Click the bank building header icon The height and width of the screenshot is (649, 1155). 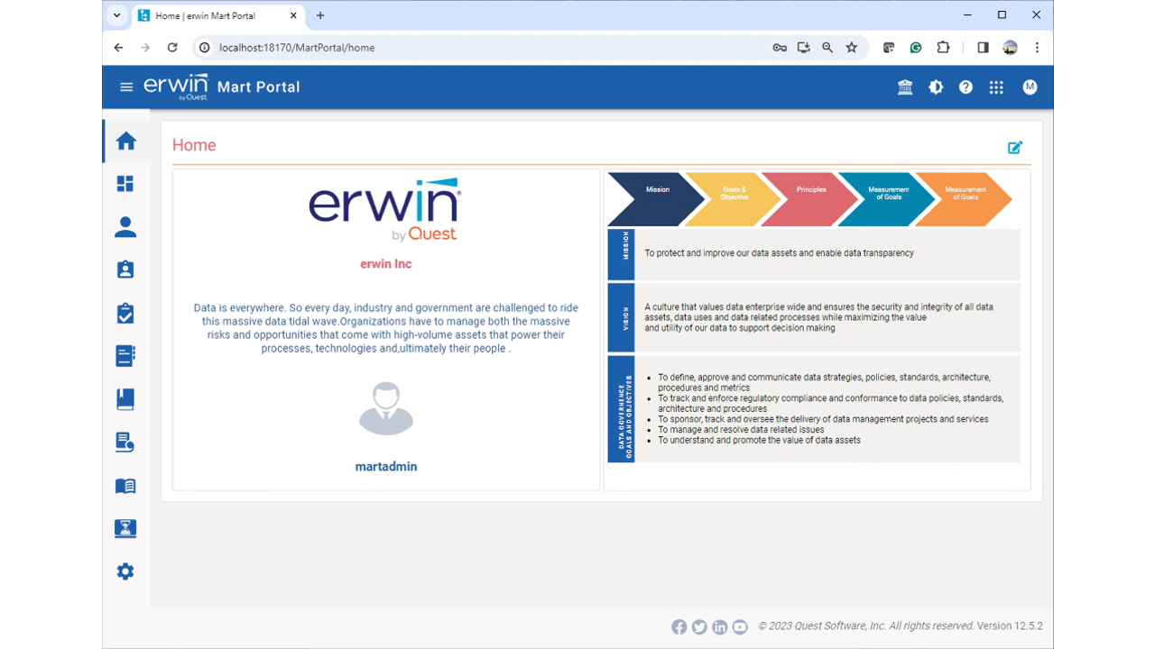tap(905, 87)
